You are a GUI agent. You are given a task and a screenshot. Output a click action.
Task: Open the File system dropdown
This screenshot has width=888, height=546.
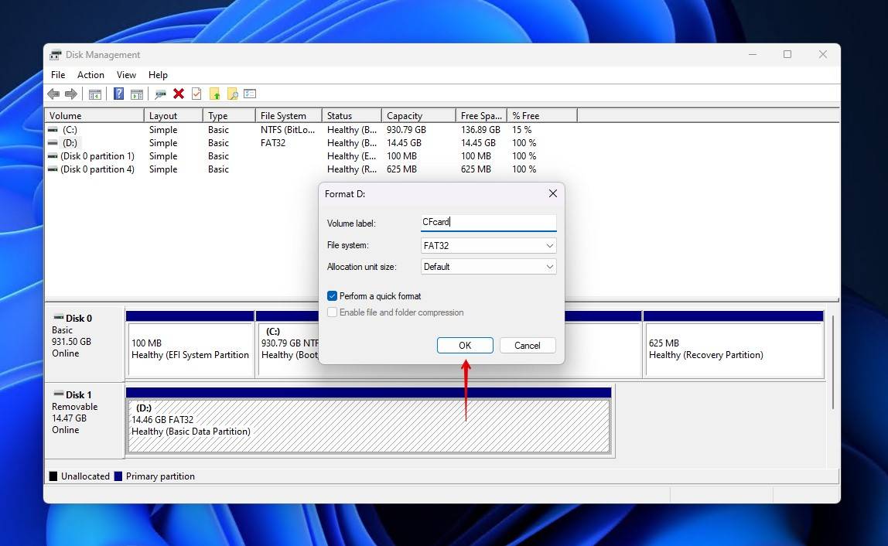click(x=488, y=246)
